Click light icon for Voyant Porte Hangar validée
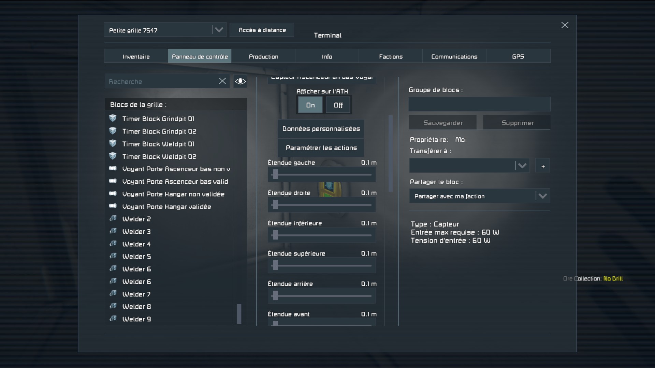The image size is (655, 368). point(113,206)
